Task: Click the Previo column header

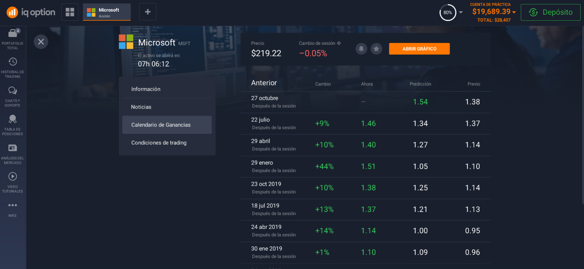Action: [x=474, y=84]
